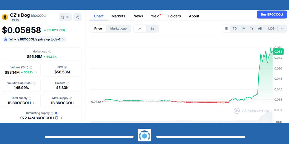Switch chart to Market cap view
289x144 pixels.
tap(118, 29)
